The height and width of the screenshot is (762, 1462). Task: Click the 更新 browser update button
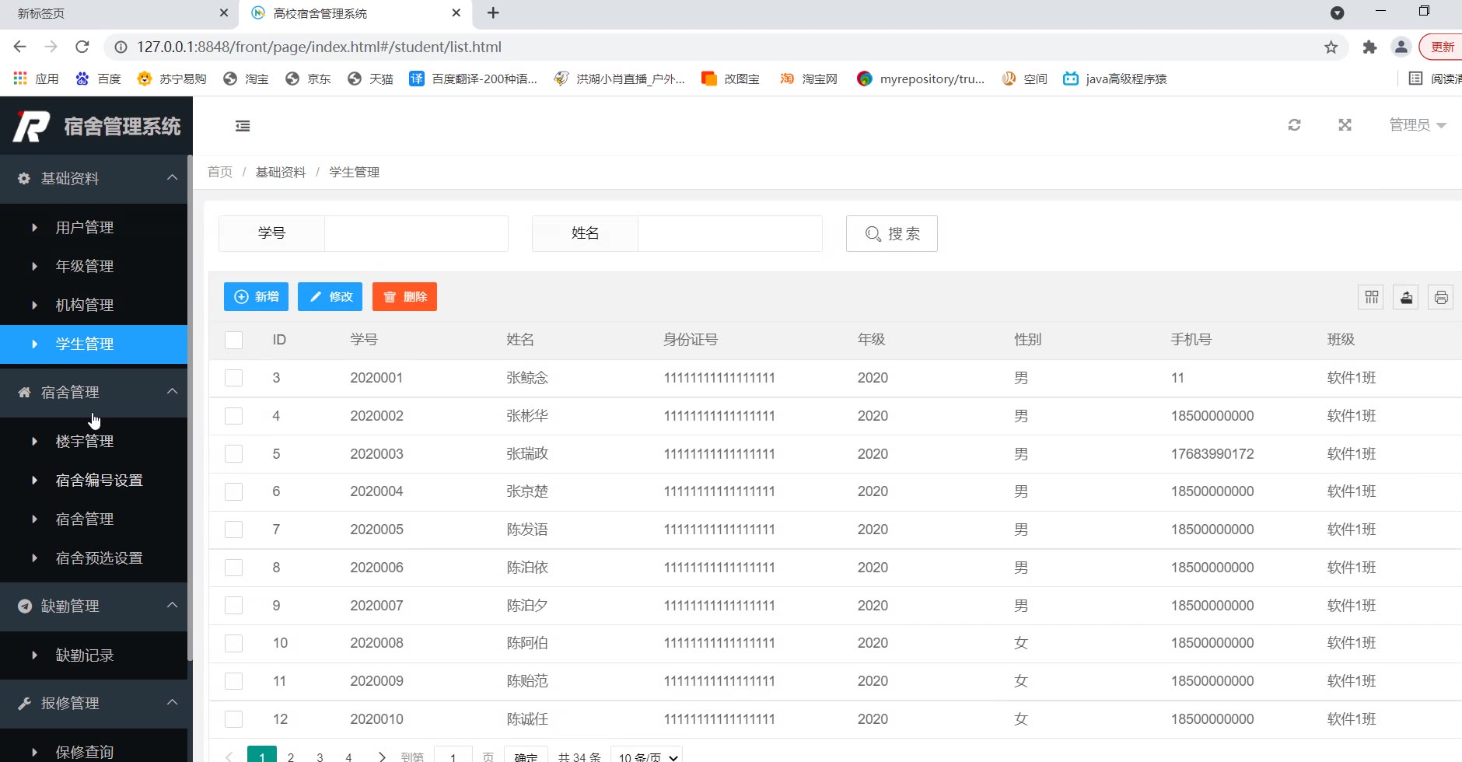[x=1441, y=47]
